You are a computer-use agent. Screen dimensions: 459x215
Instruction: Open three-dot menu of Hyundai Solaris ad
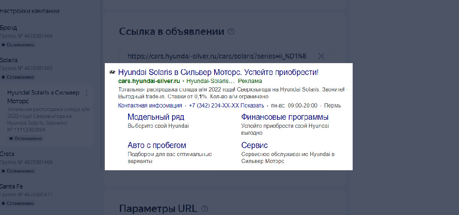click(87, 93)
